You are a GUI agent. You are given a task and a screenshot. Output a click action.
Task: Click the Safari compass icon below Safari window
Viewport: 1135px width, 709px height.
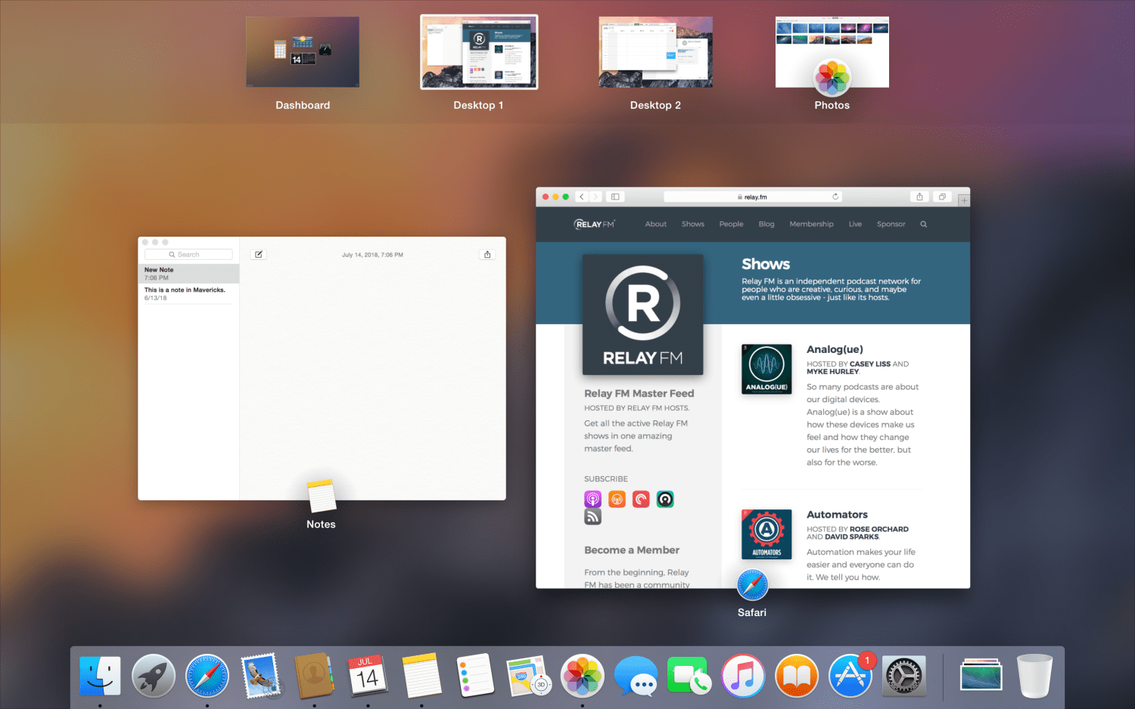752,585
